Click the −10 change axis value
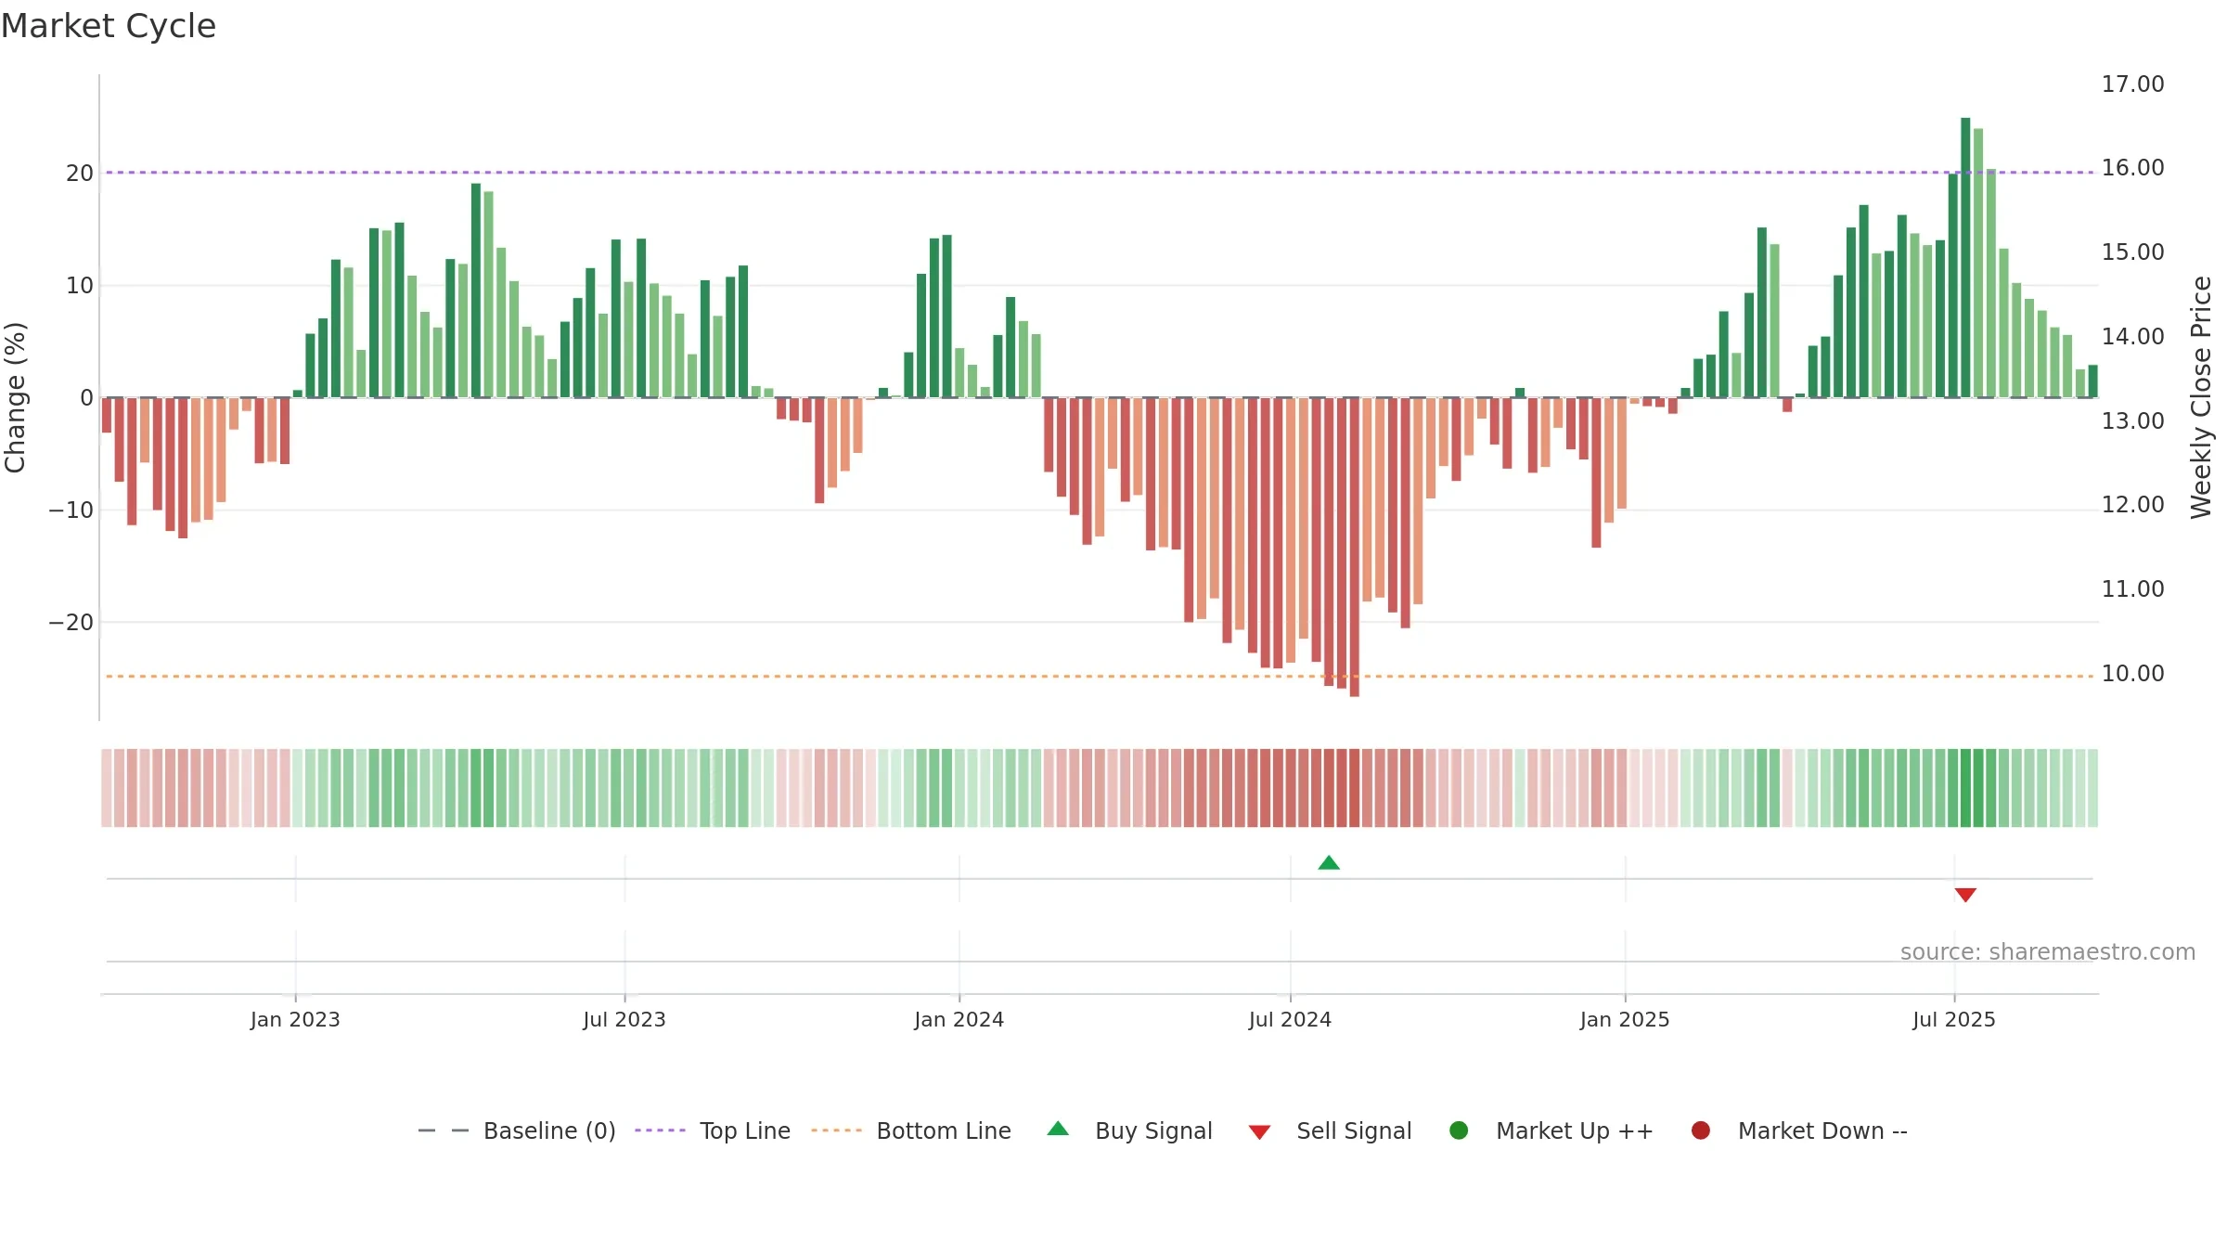Viewport: 2227px width, 1253px height. click(x=71, y=510)
